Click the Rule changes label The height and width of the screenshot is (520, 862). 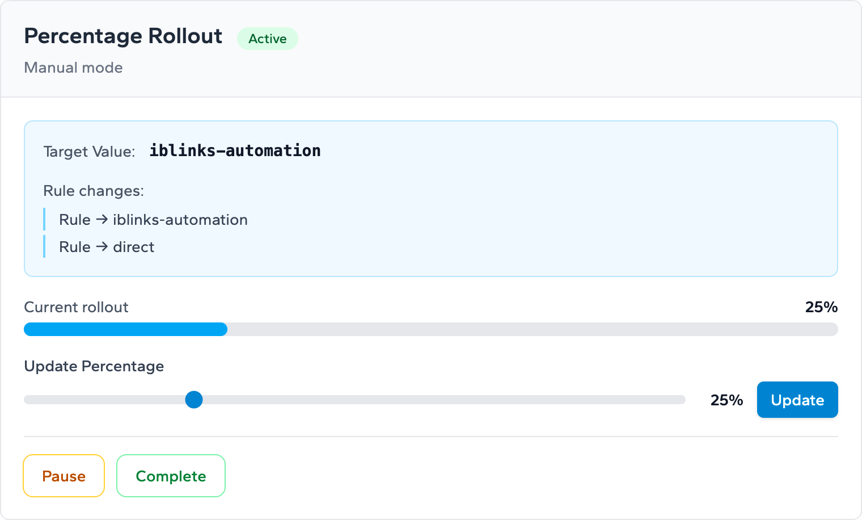pyautogui.click(x=94, y=191)
